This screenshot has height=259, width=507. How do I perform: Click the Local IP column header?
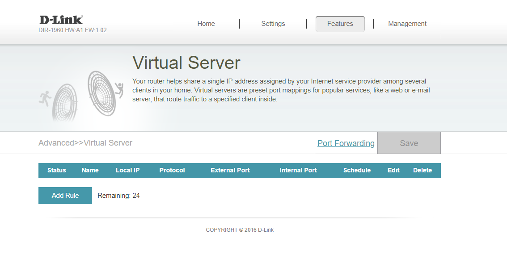tap(128, 170)
